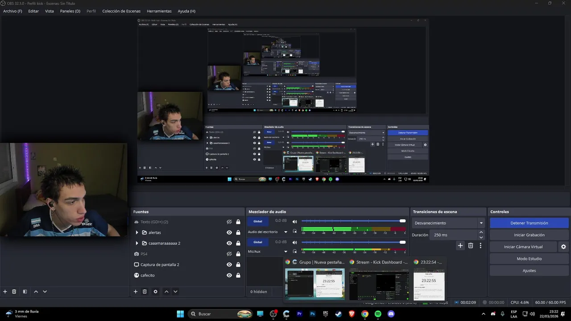The width and height of the screenshot is (571, 321).
Task: Open Mic/Aux options arrow
Action: tap(285, 251)
